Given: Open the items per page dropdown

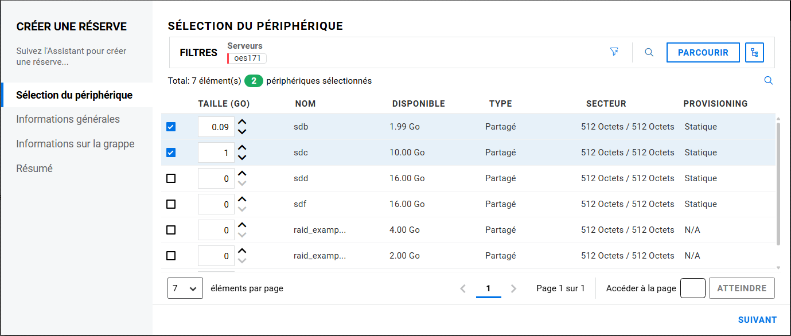Looking at the screenshot, I should [185, 288].
